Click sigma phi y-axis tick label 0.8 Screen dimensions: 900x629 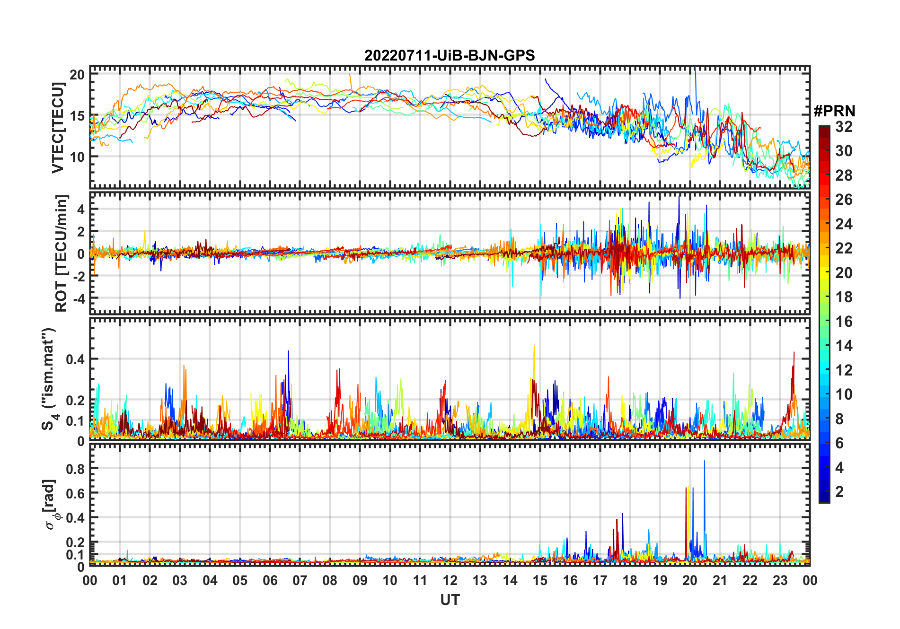coord(75,469)
